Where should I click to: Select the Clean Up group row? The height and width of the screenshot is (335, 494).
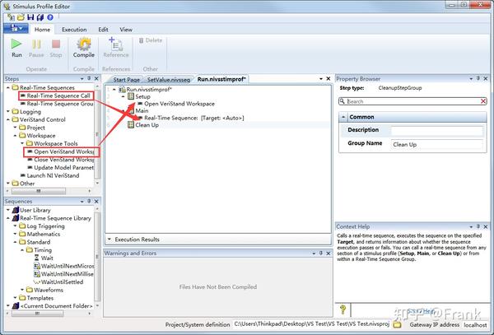coord(143,125)
